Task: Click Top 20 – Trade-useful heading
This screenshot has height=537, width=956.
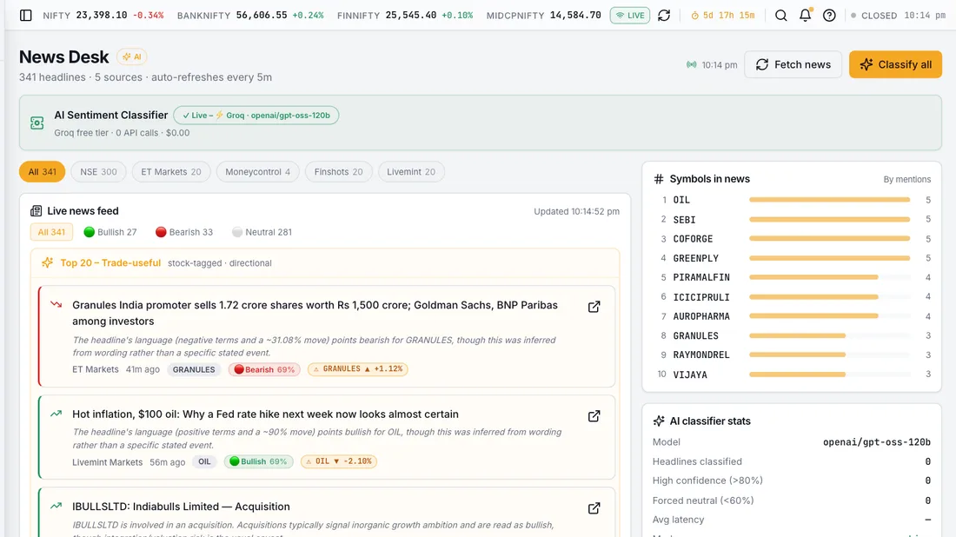Action: pos(110,262)
